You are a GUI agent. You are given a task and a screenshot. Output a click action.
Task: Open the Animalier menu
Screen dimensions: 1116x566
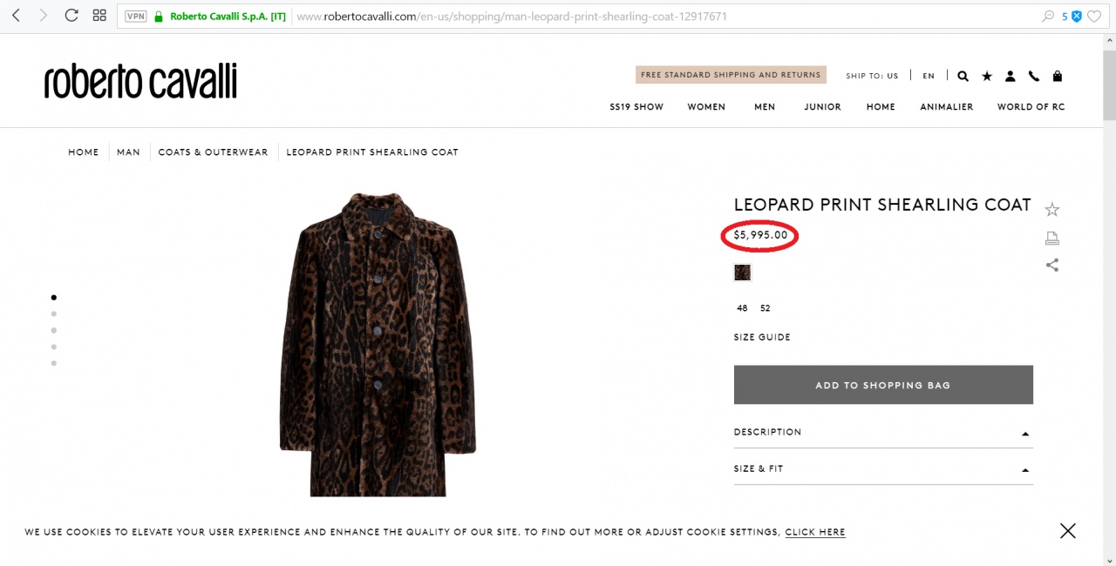tap(947, 107)
